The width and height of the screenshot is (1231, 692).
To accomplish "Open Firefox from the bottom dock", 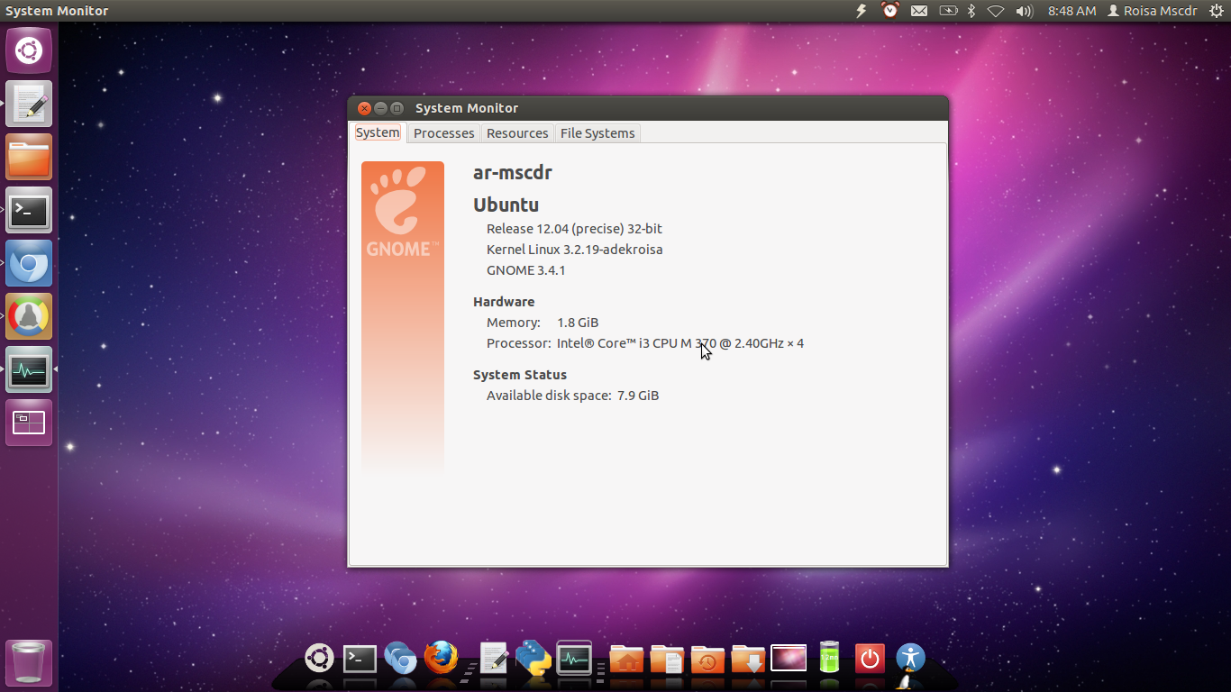I will (x=440, y=659).
